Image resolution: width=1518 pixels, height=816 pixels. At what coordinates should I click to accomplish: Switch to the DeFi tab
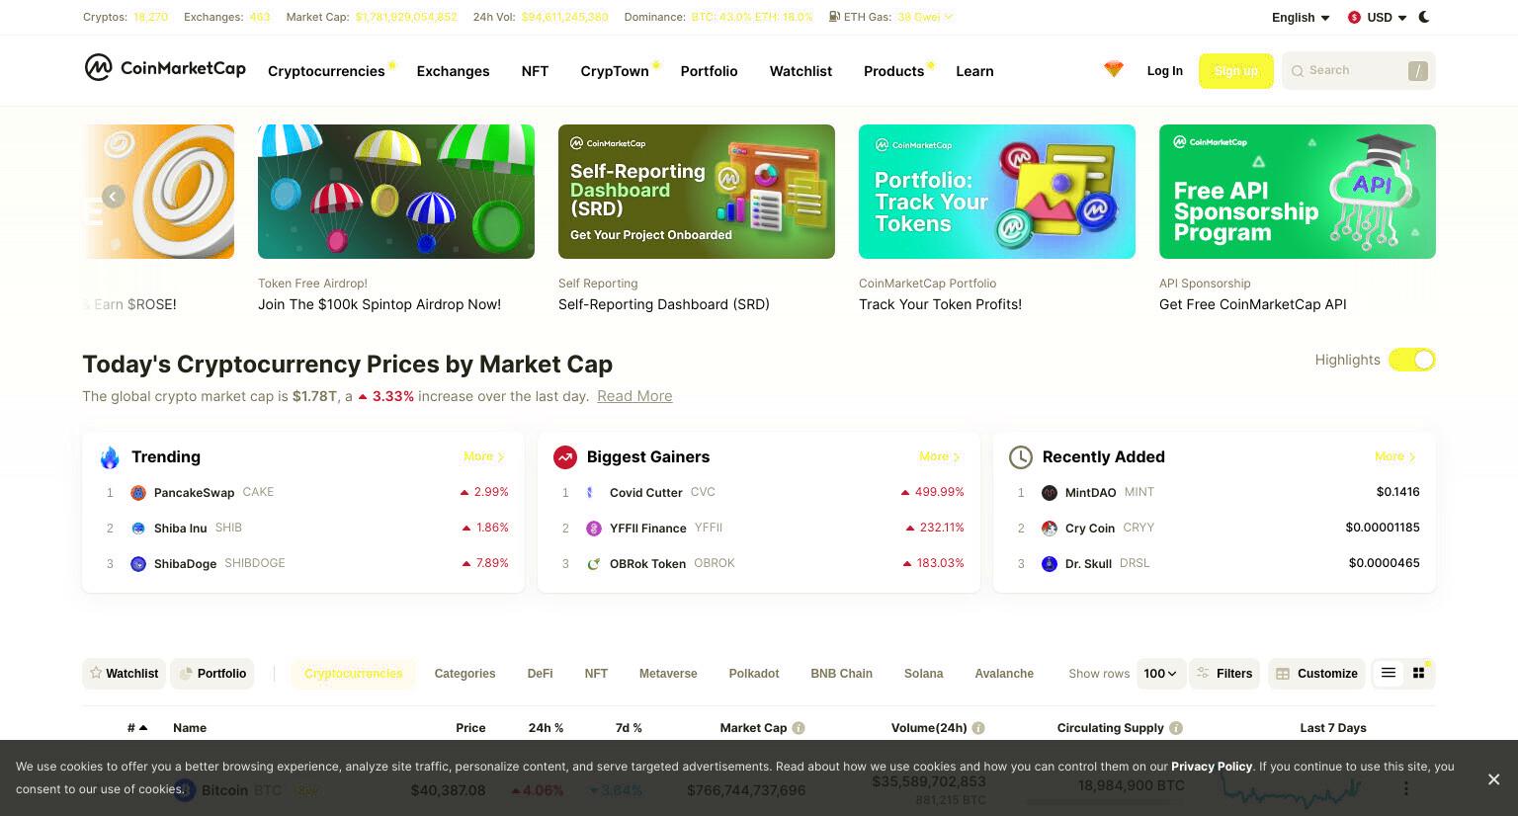click(540, 674)
